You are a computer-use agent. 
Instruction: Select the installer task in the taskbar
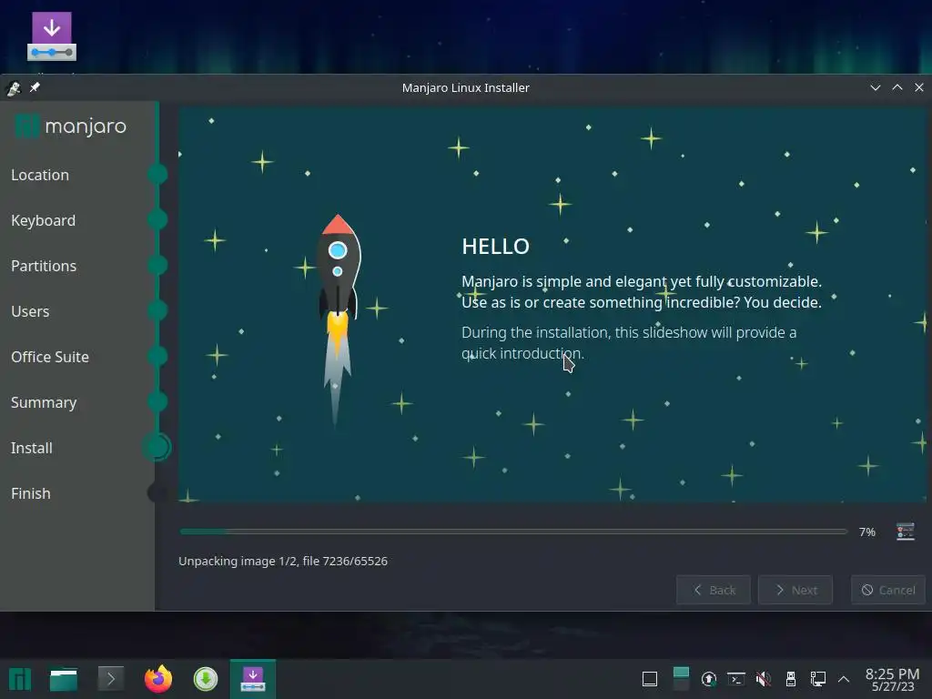coord(253,679)
